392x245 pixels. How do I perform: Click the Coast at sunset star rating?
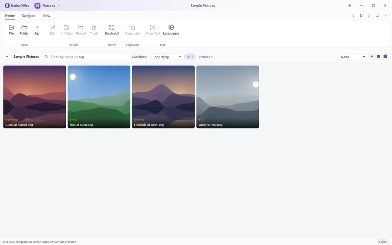[x=11, y=120]
